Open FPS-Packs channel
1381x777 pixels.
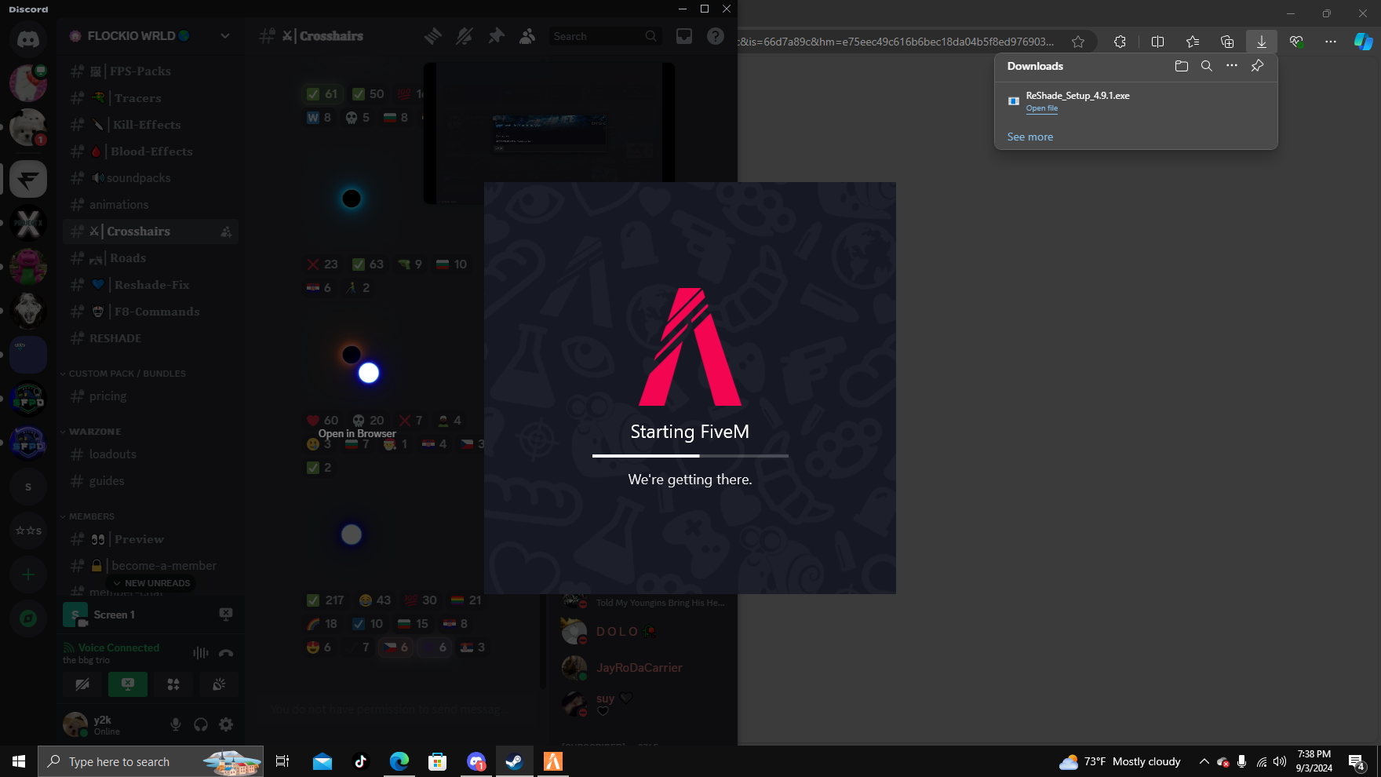[x=151, y=71]
